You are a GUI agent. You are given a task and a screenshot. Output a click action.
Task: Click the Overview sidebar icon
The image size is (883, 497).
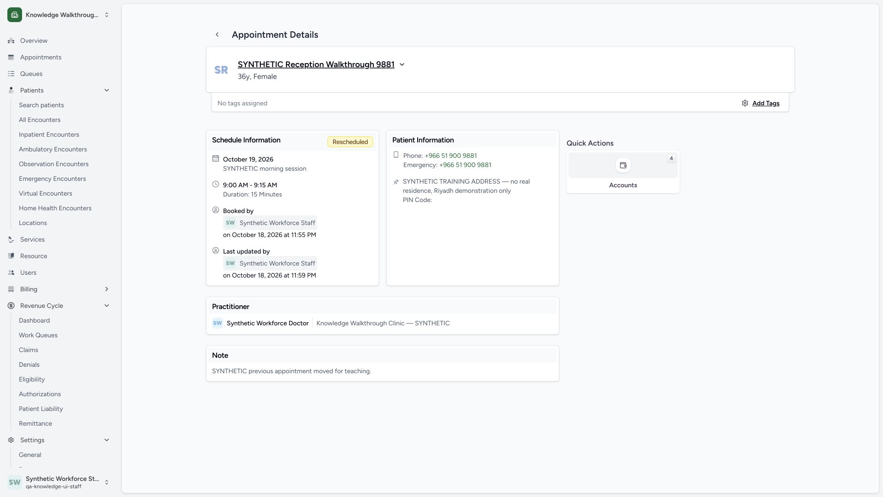pos(11,40)
